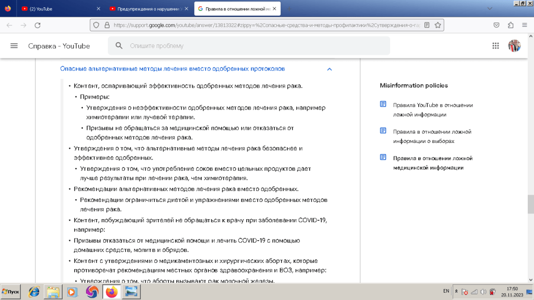Click the Google account profile avatar

(x=514, y=46)
